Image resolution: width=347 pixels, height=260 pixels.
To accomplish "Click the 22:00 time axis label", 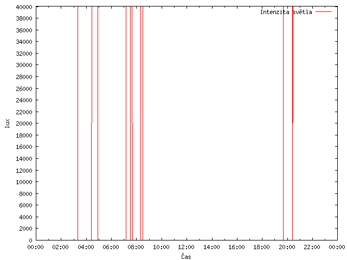I will 312,247.
